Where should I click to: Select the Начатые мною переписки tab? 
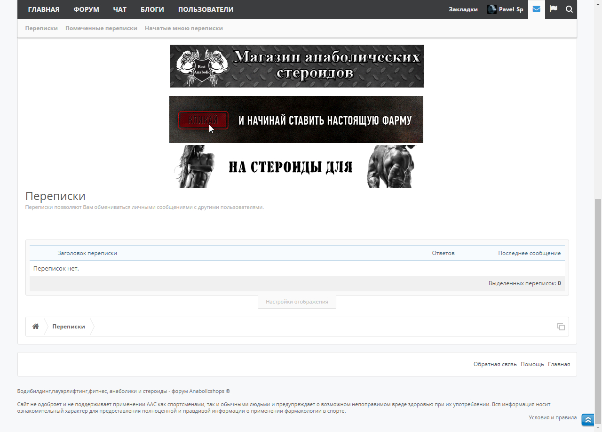[x=184, y=28]
